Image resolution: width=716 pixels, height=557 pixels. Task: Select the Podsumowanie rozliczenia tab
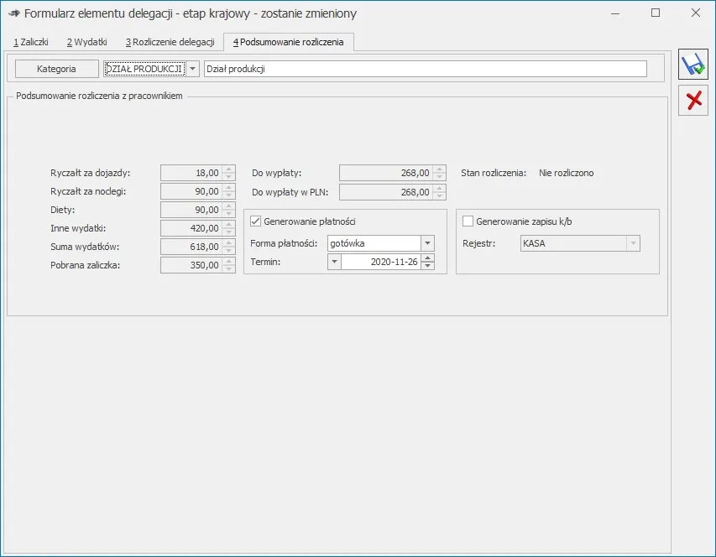[x=288, y=42]
